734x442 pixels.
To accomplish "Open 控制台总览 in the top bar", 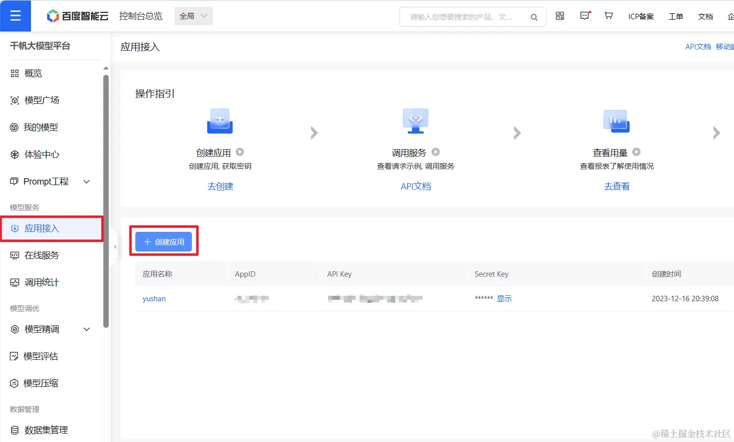I will tap(141, 16).
